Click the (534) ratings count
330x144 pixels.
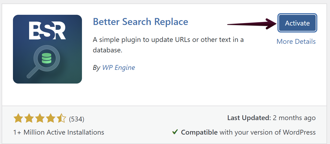pyautogui.click(x=77, y=119)
